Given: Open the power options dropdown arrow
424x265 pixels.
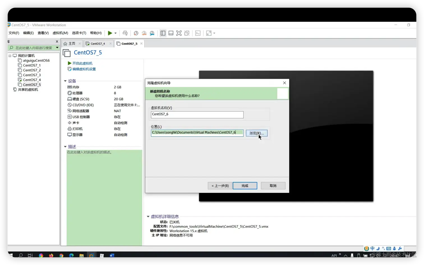Looking at the screenshot, I should 116,33.
